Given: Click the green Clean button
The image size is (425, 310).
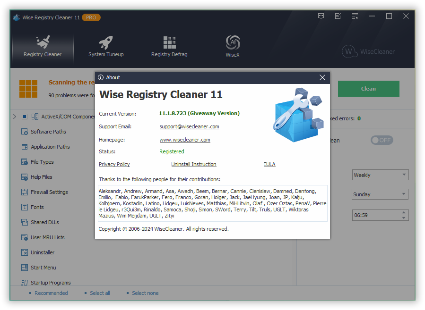Looking at the screenshot, I should coord(369,89).
